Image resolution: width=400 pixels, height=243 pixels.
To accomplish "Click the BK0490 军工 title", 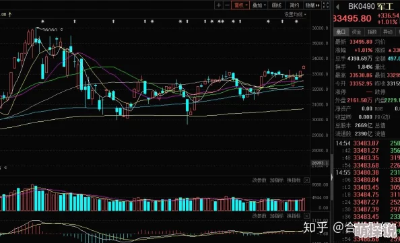I will pos(371,6).
